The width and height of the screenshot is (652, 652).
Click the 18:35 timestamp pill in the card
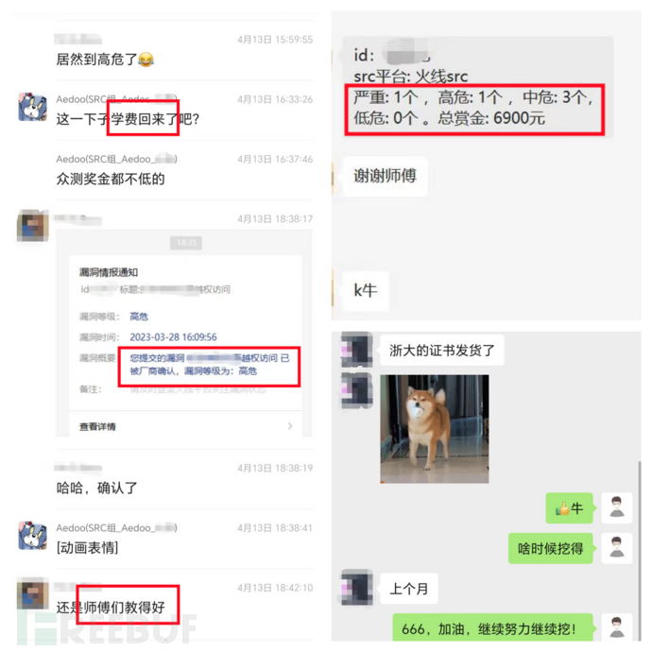tap(186, 243)
